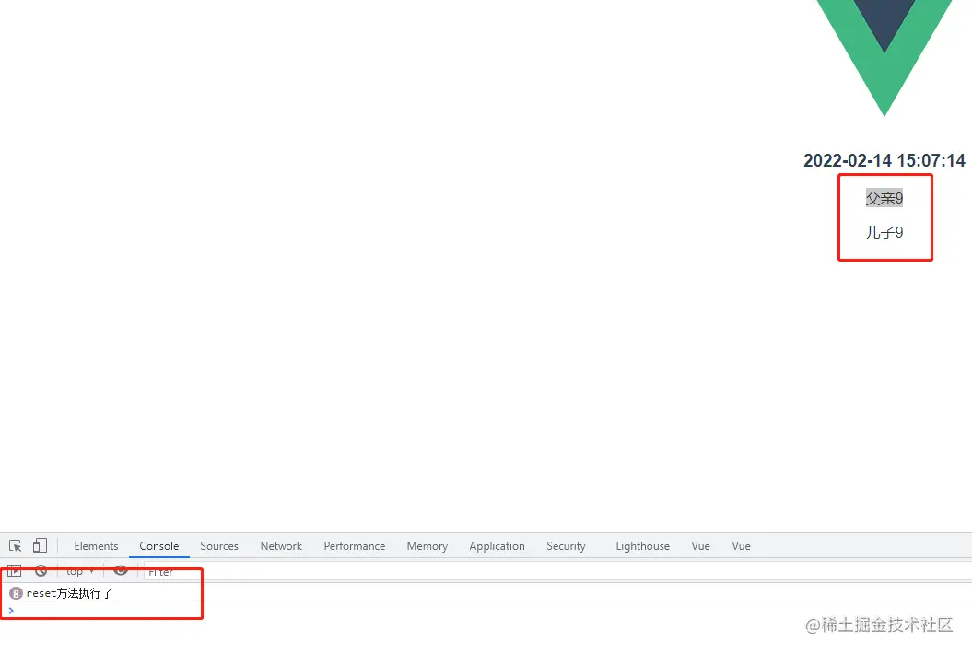Select the Console tab
This screenshot has height=653, width=972.
click(x=159, y=546)
